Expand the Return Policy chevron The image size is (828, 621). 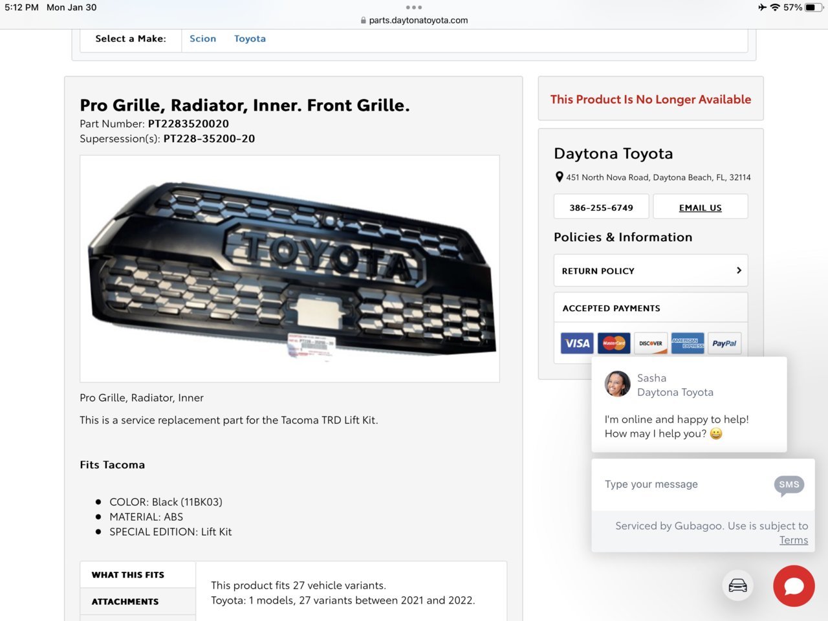pos(739,270)
